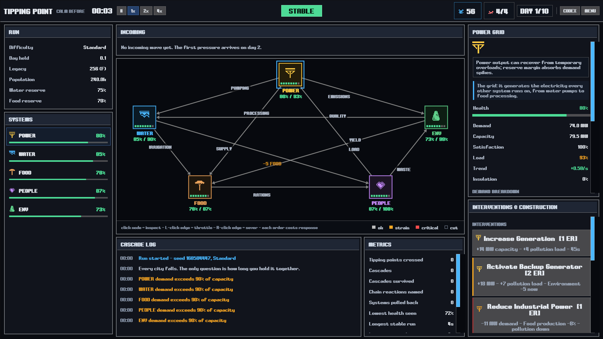Click the Lowest health seen 72% metric
The width and height of the screenshot is (603, 339).
point(411,313)
